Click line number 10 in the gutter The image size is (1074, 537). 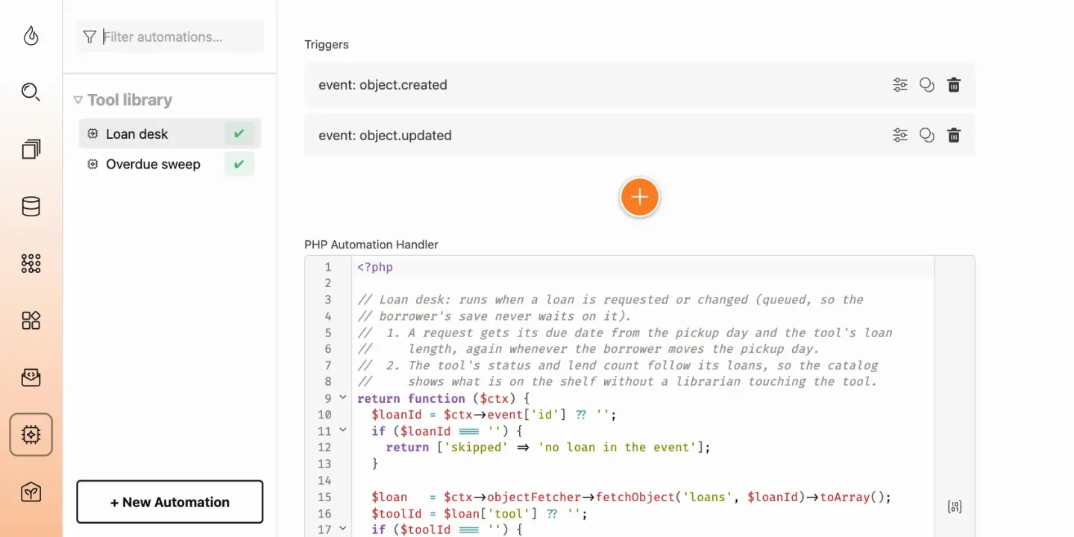tap(324, 415)
